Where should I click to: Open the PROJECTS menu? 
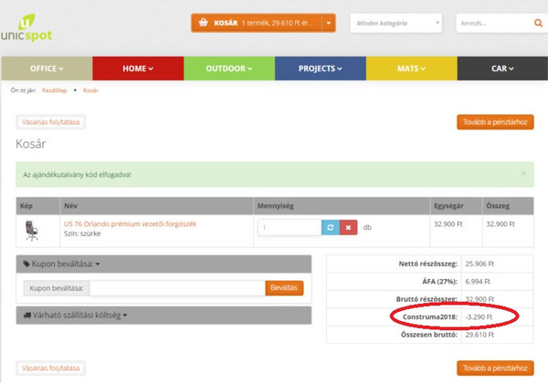319,68
